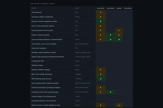The width and height of the screenshot is (163, 108).
Task: Select 'Supply-chain poisoning (unverified provenance)' text
Action: click(48, 57)
